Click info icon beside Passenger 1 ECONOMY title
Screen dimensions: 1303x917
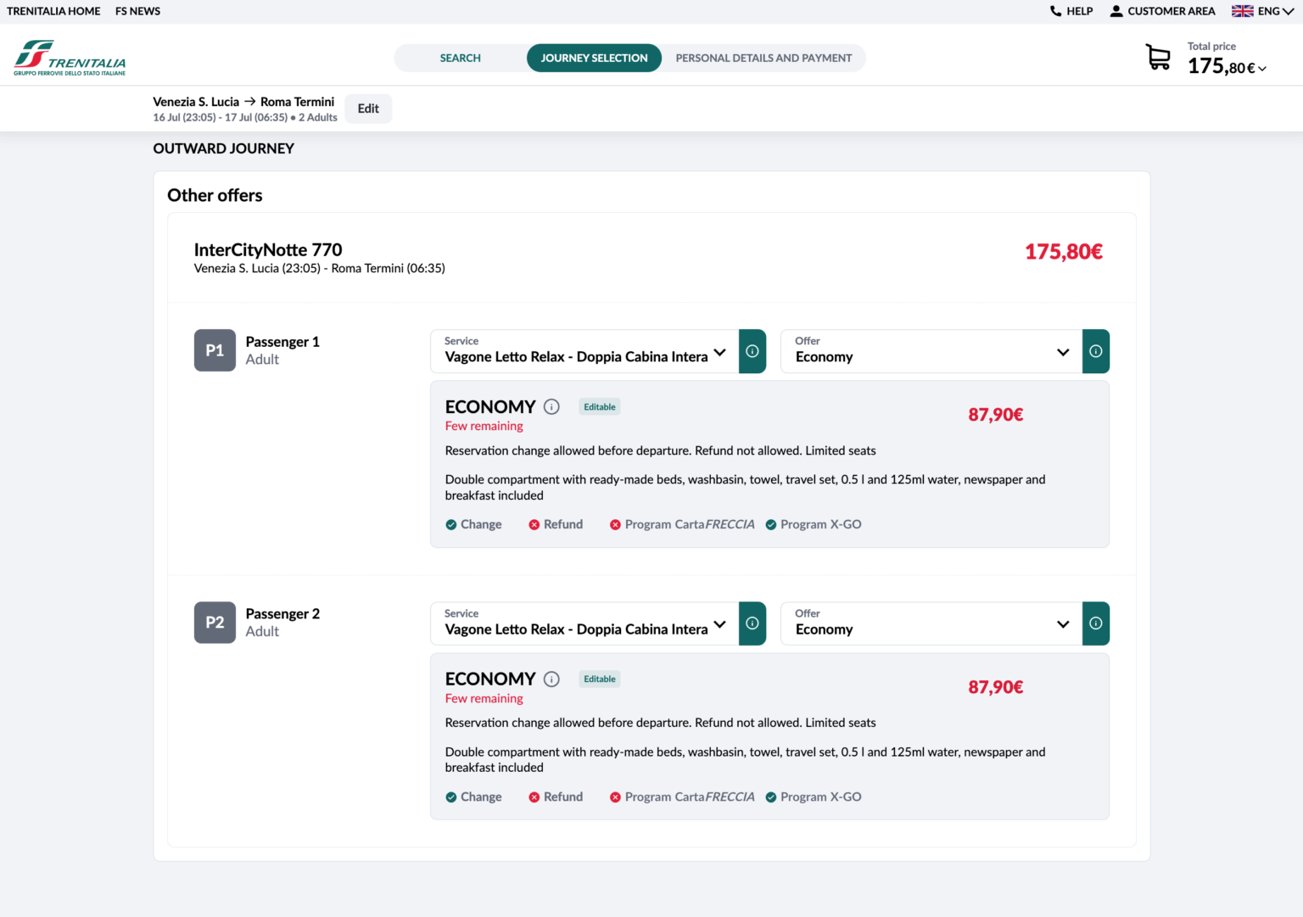[x=551, y=406]
